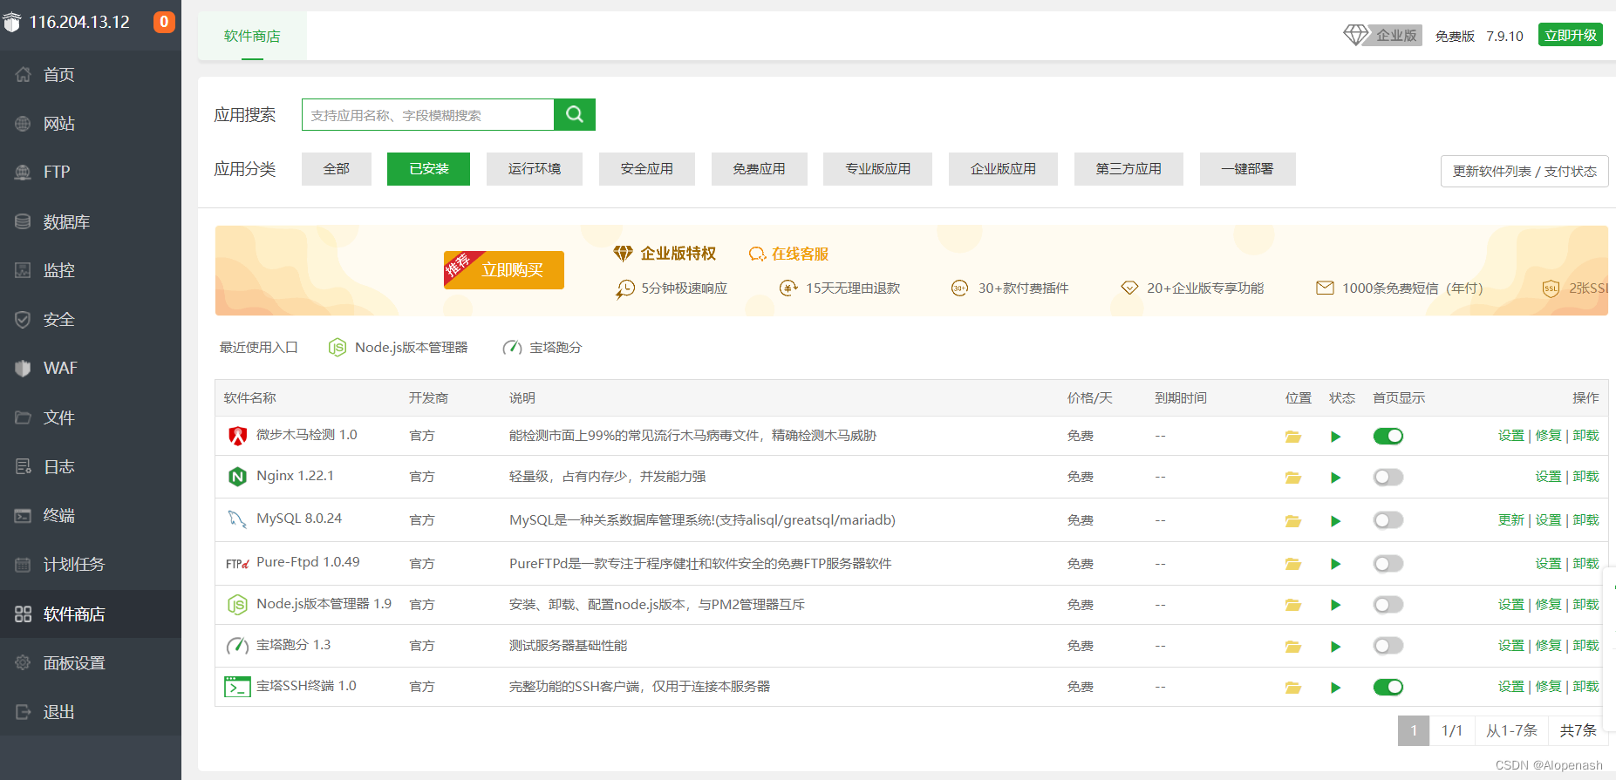Select the 第三方应用 category filter
Viewport: 1616px width, 780px height.
1128,169
